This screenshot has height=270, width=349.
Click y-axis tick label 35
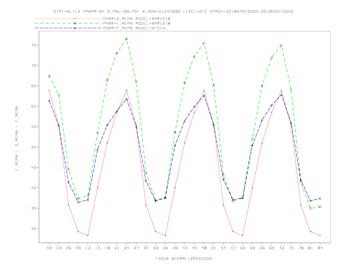click(34, 208)
